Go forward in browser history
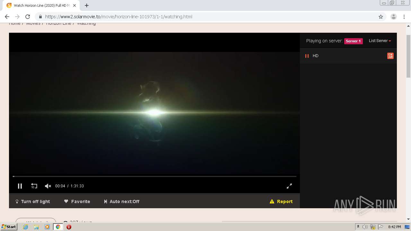The image size is (411, 231). 17,17
